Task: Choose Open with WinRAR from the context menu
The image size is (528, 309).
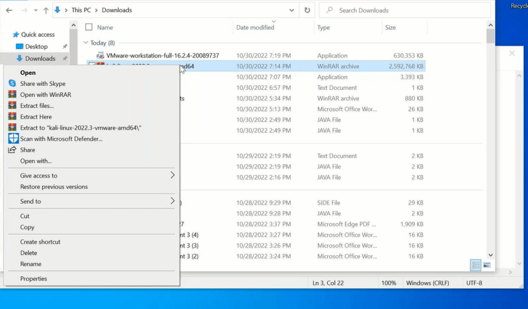Action: click(45, 95)
